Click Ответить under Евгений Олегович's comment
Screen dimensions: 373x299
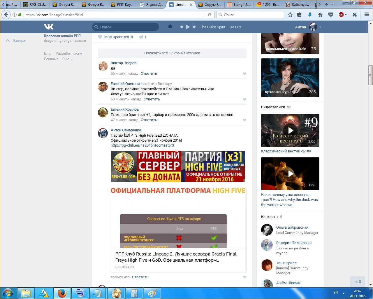click(152, 99)
